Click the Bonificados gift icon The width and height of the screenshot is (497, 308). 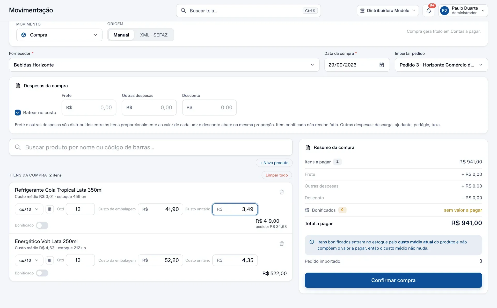click(307, 210)
